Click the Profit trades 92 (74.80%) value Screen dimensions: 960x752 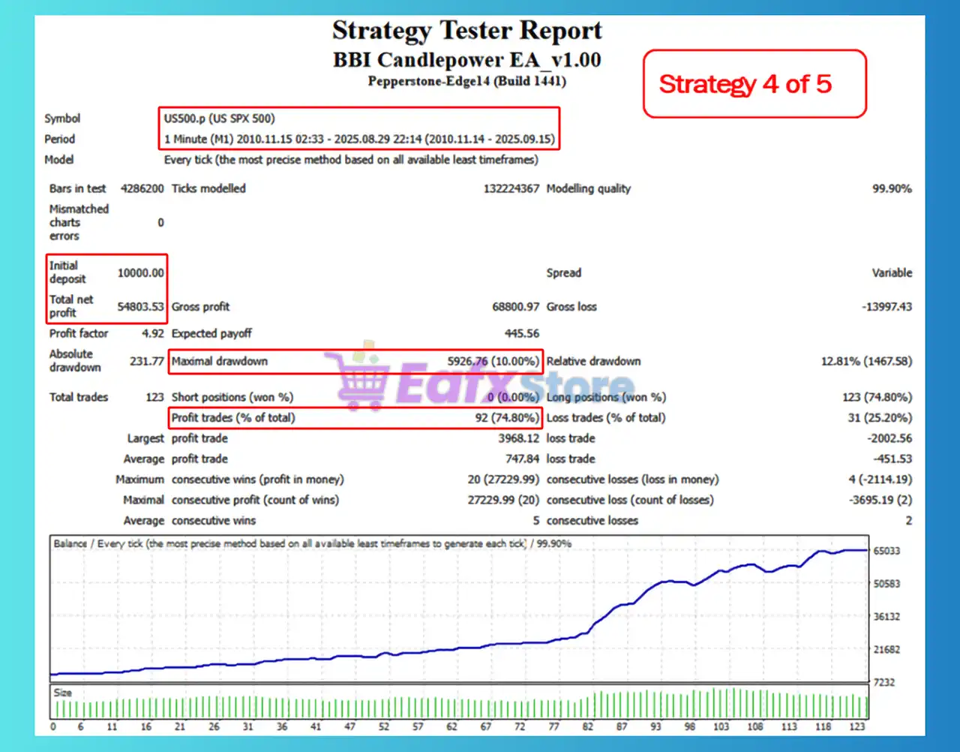[506, 418]
